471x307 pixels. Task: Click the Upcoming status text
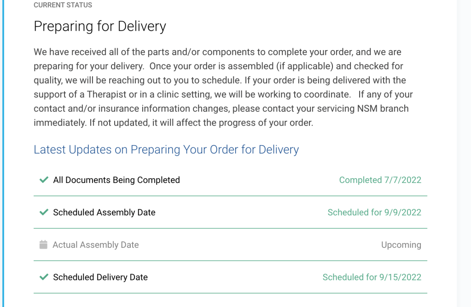[x=401, y=245]
